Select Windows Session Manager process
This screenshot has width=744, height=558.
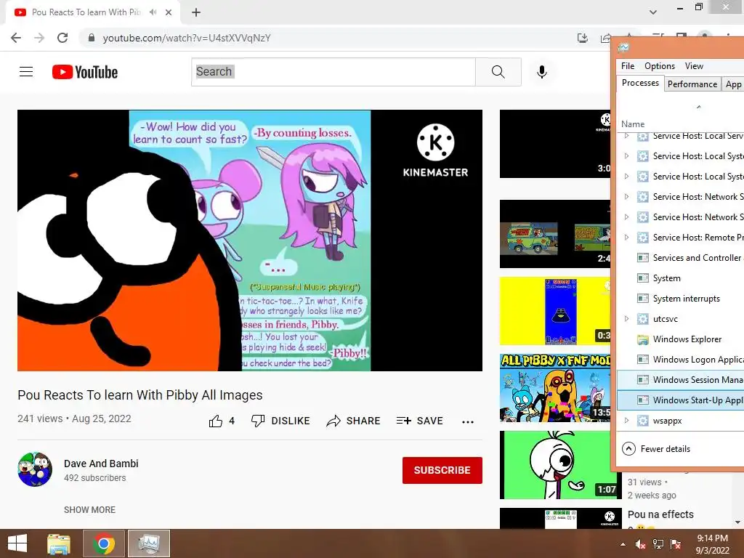pos(680,379)
